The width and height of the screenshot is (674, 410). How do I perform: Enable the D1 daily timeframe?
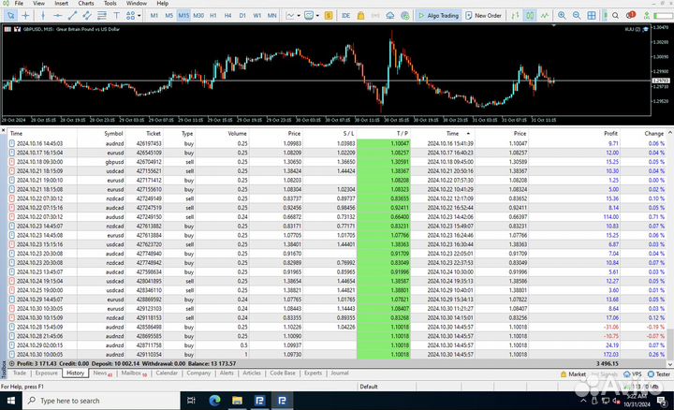pyautogui.click(x=242, y=16)
